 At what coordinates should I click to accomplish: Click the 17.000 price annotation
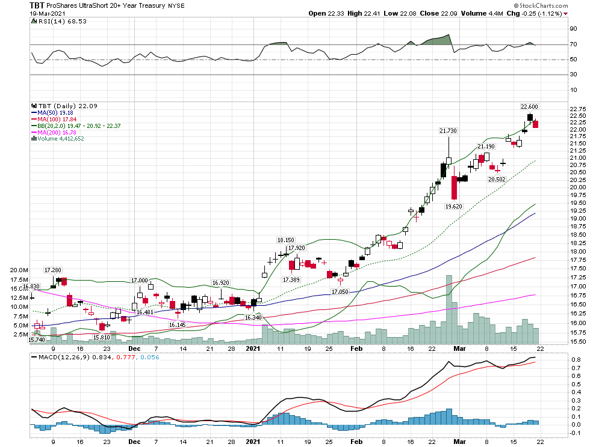pos(140,281)
